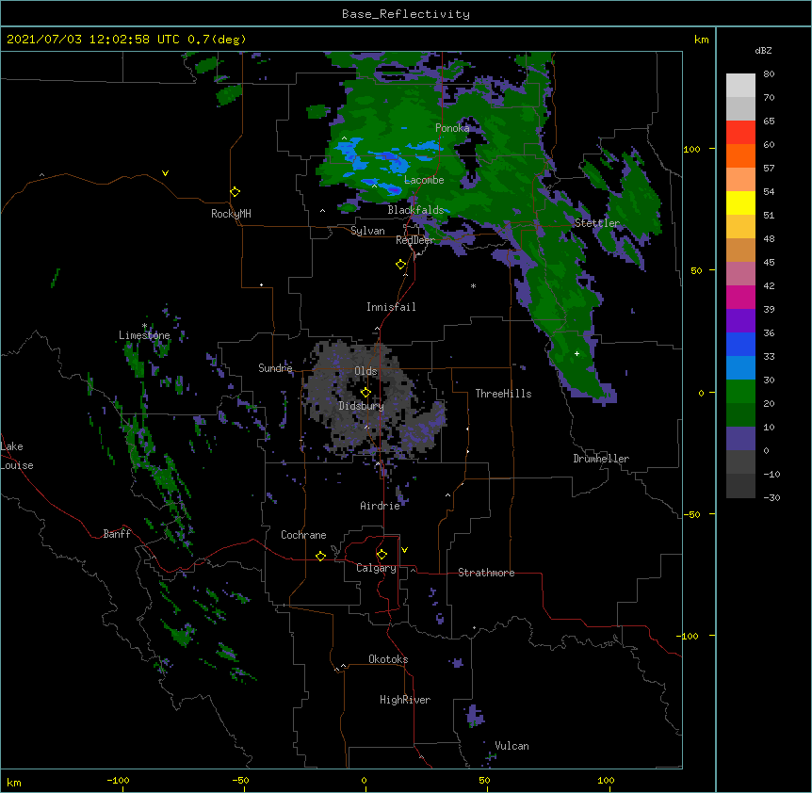Image resolution: width=812 pixels, height=793 pixels.
Task: Click the horizontal axis tick labeled -100
Action: click(118, 781)
